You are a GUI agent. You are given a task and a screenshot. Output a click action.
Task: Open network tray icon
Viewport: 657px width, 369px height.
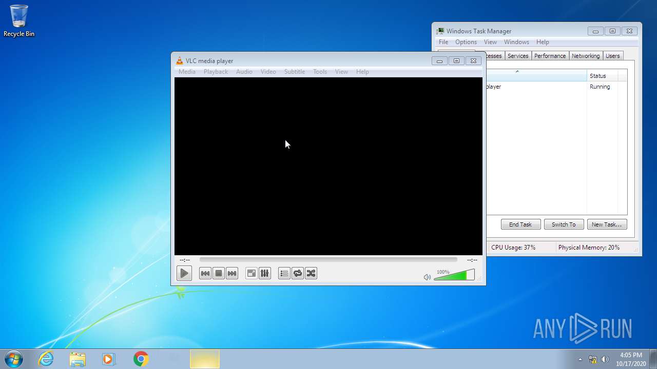click(x=593, y=359)
